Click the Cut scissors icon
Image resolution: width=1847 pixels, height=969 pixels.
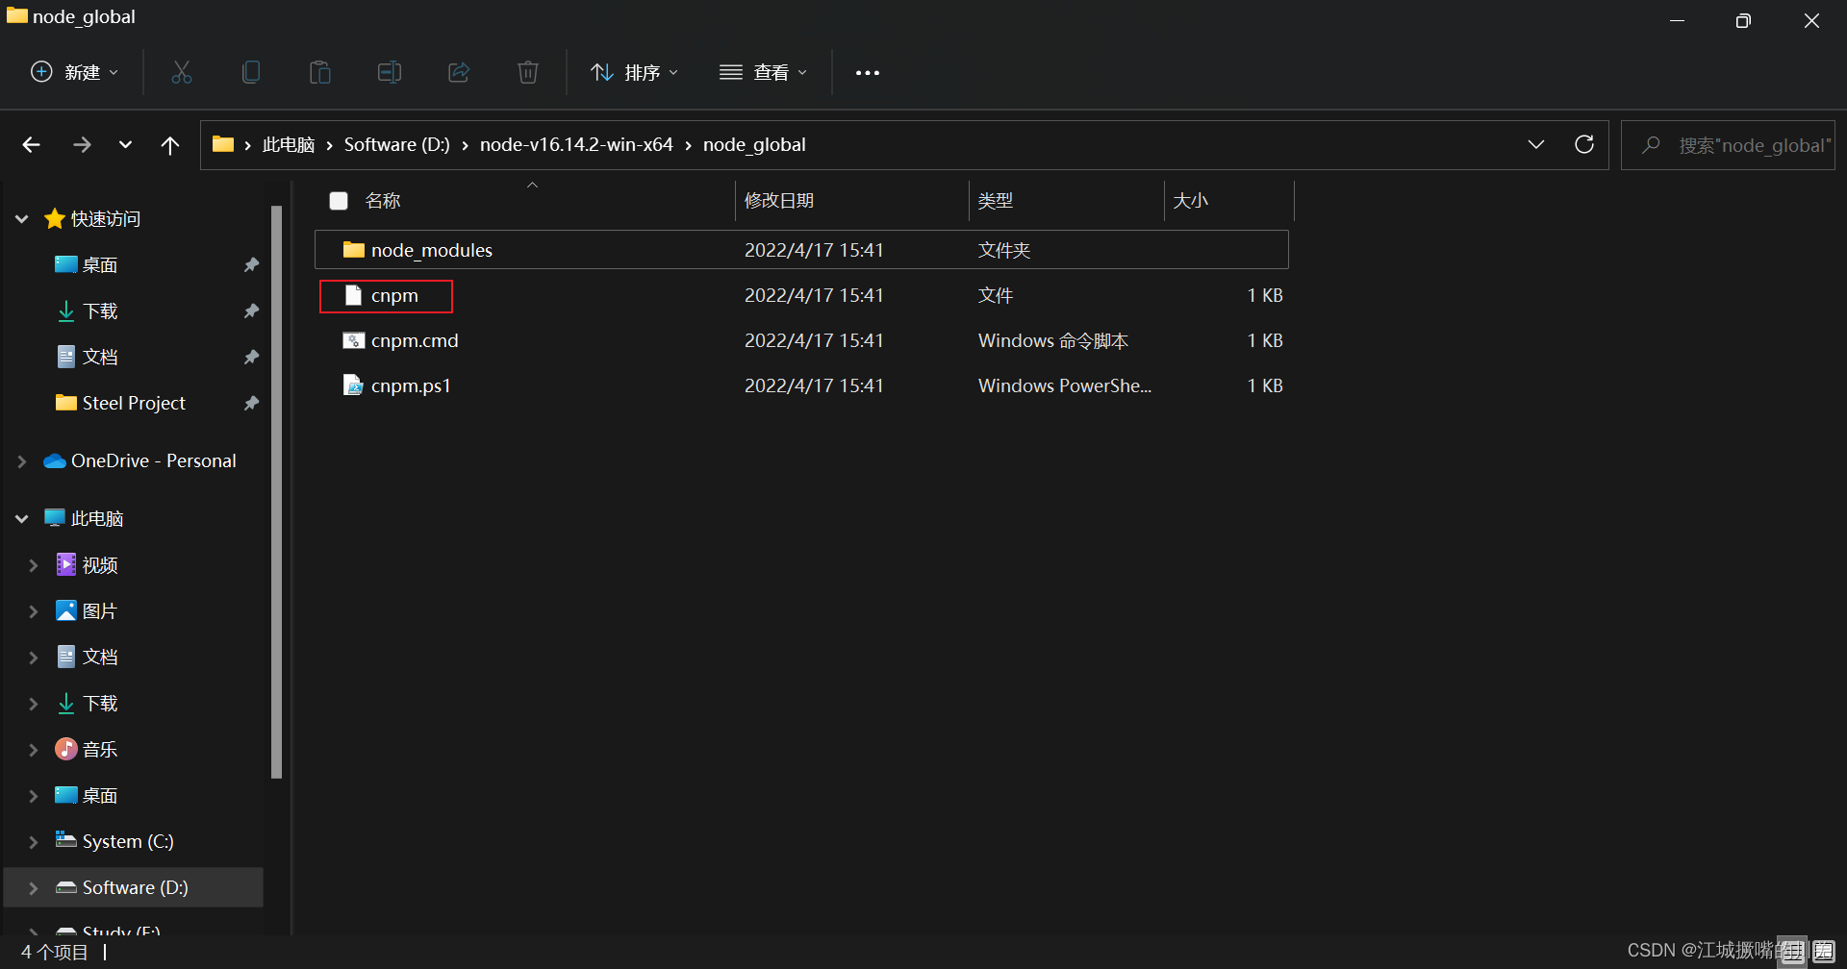click(182, 72)
